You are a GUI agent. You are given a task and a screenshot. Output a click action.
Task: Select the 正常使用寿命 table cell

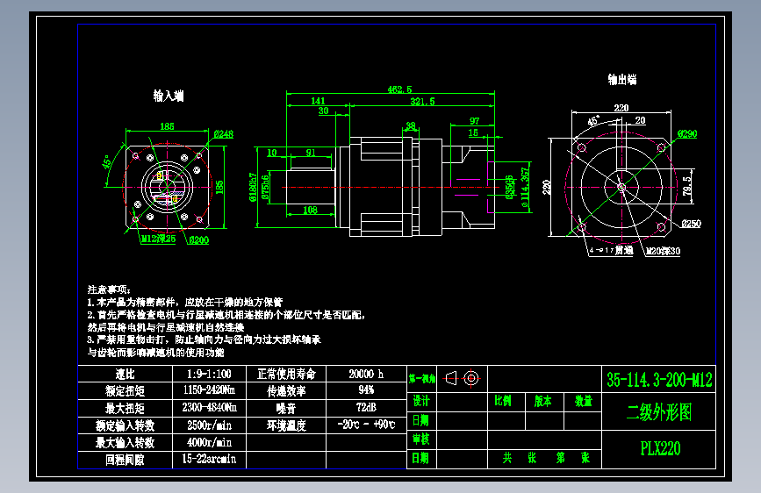(286, 374)
